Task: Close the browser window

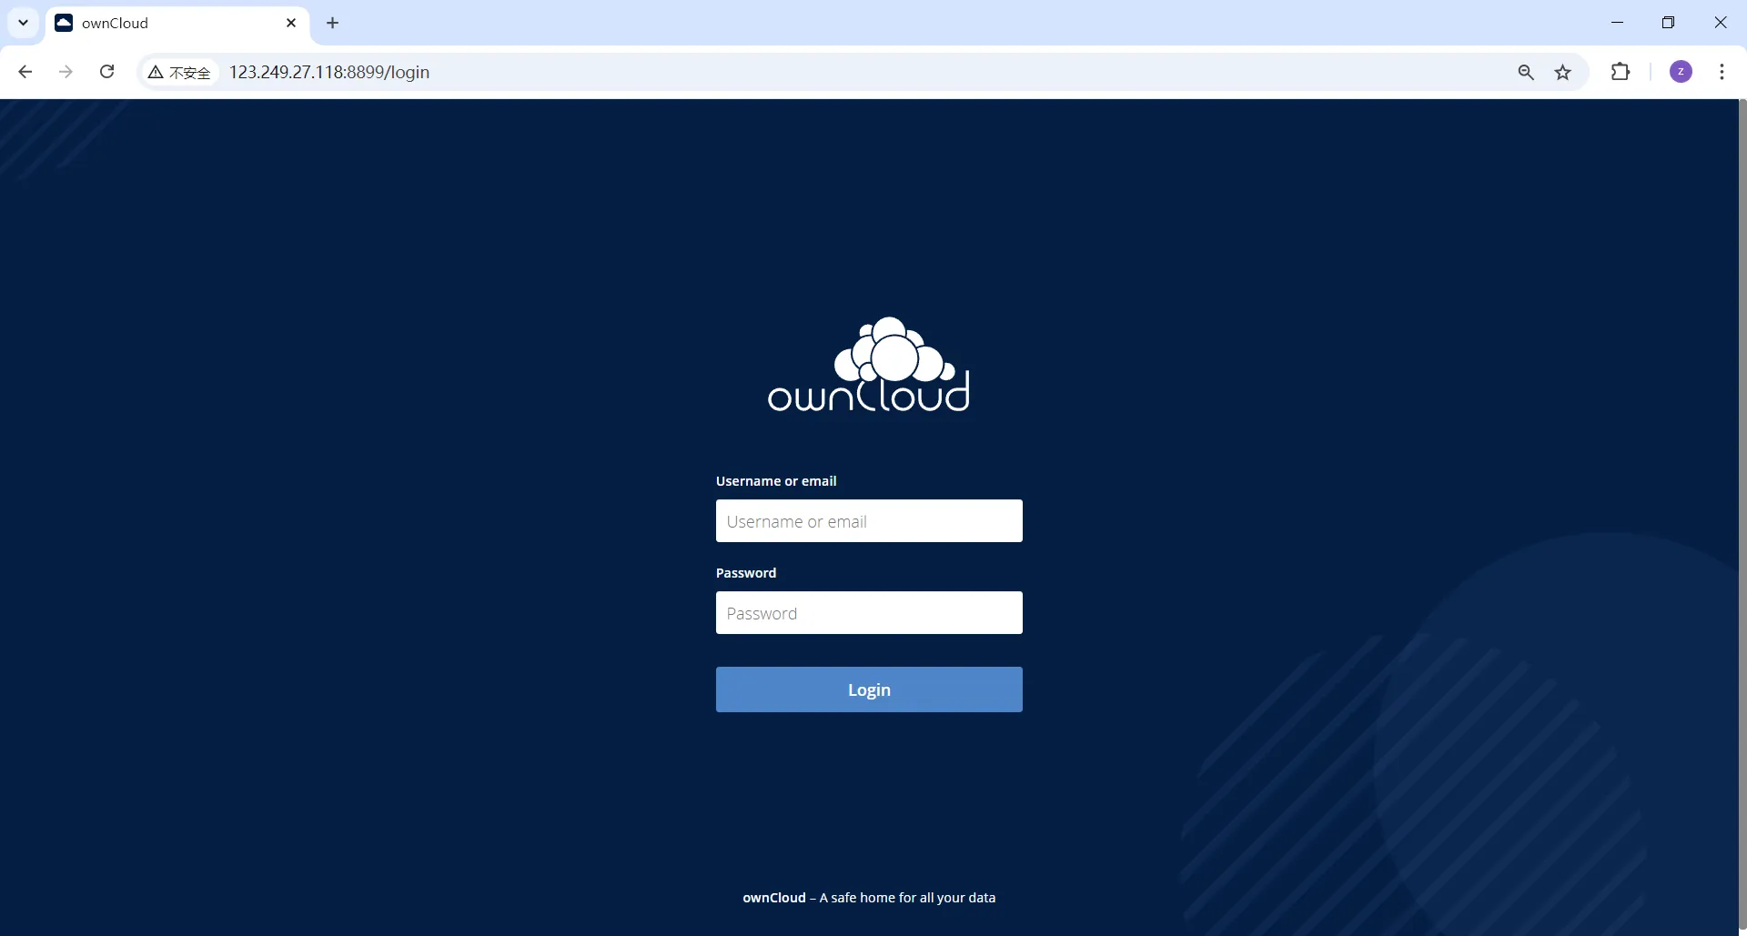Action: click(x=1720, y=23)
